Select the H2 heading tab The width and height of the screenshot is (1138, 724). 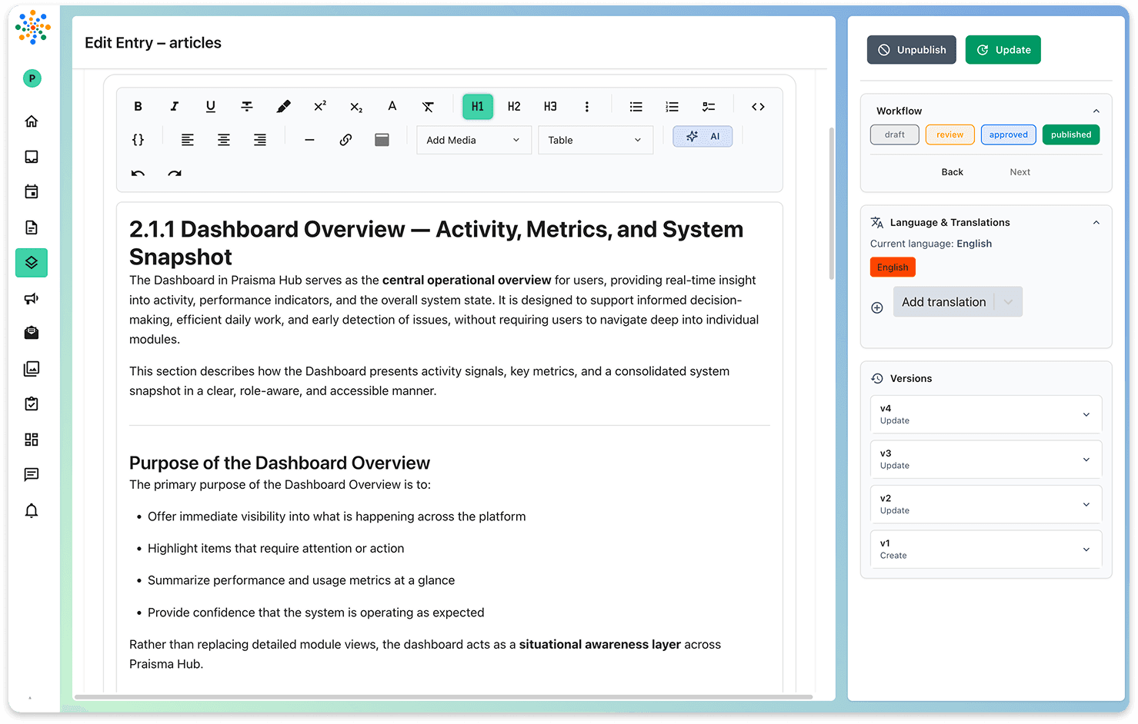(514, 106)
